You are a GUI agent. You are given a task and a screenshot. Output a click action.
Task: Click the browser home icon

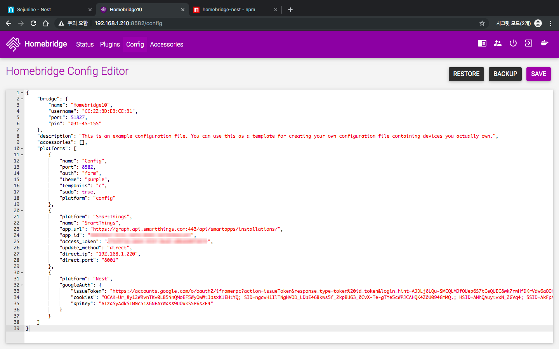click(46, 23)
